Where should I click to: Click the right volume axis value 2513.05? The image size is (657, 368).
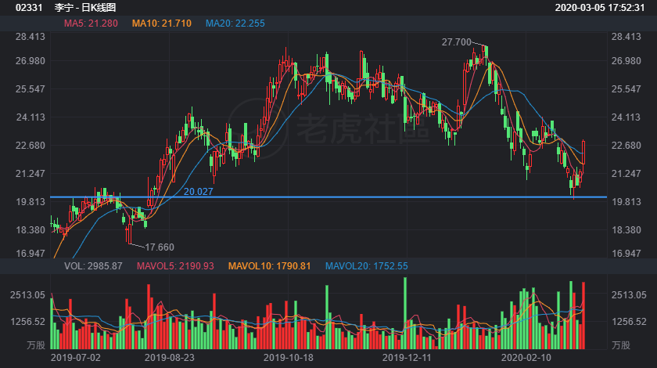click(x=629, y=295)
